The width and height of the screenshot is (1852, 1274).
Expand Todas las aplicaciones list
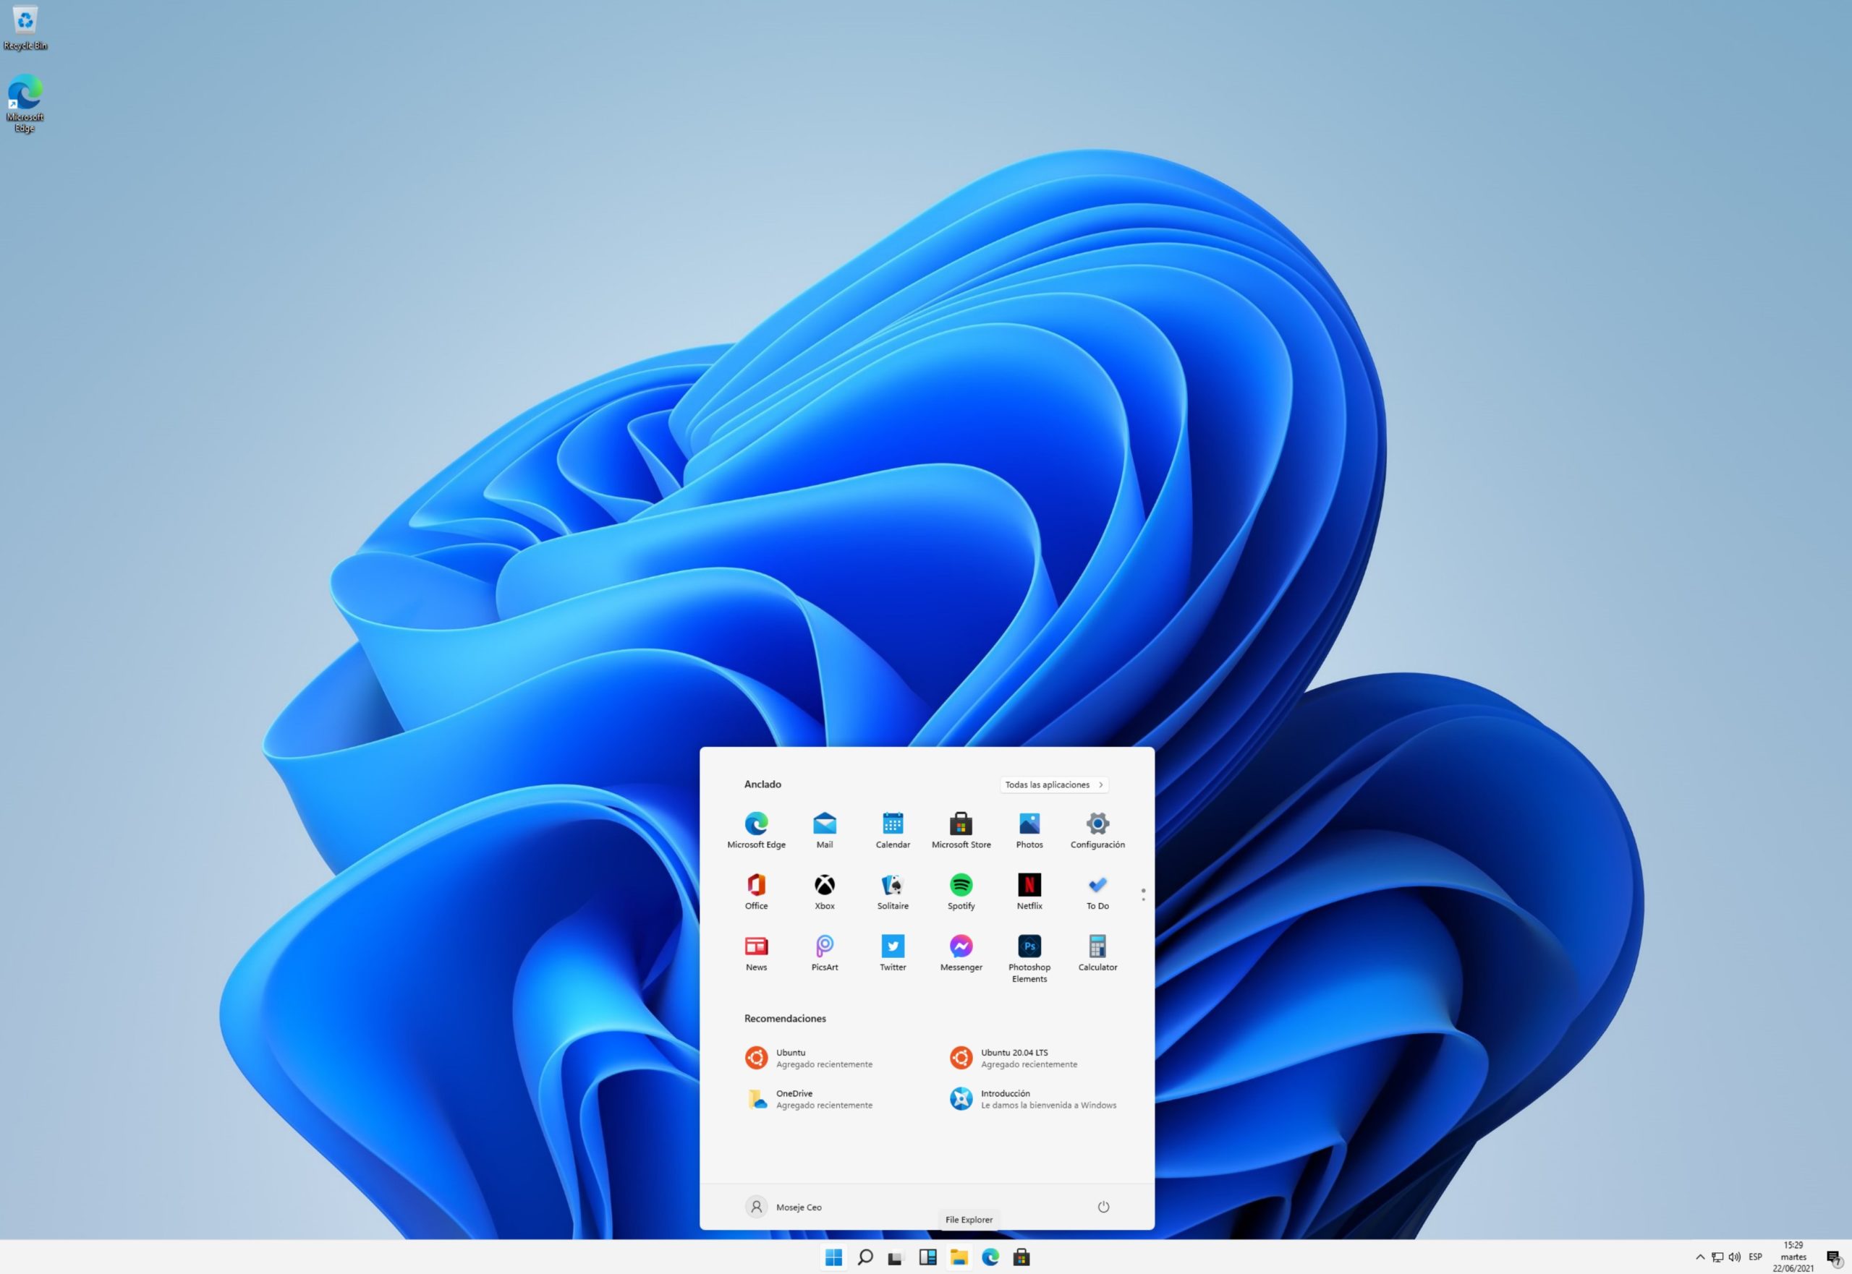1053,785
